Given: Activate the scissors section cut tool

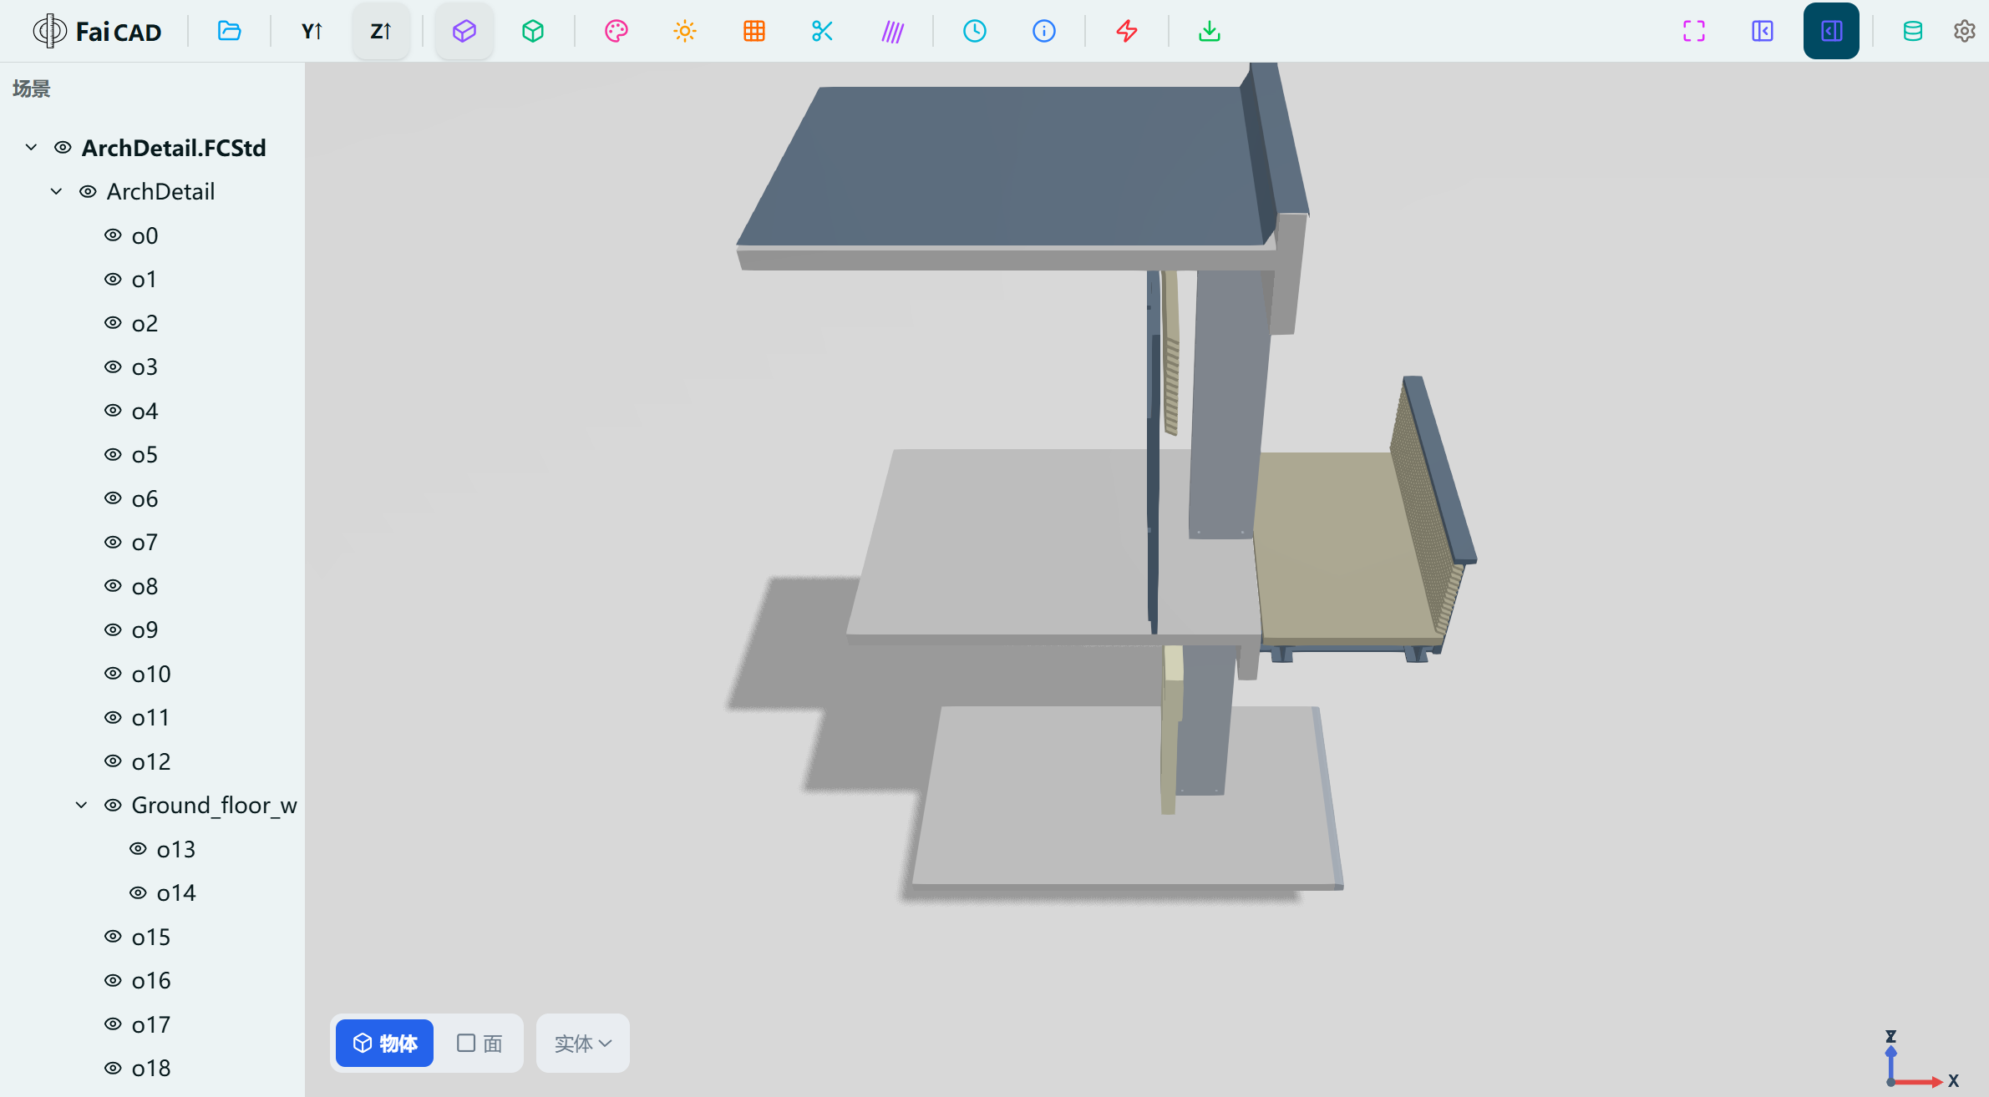Looking at the screenshot, I should pos(823,32).
